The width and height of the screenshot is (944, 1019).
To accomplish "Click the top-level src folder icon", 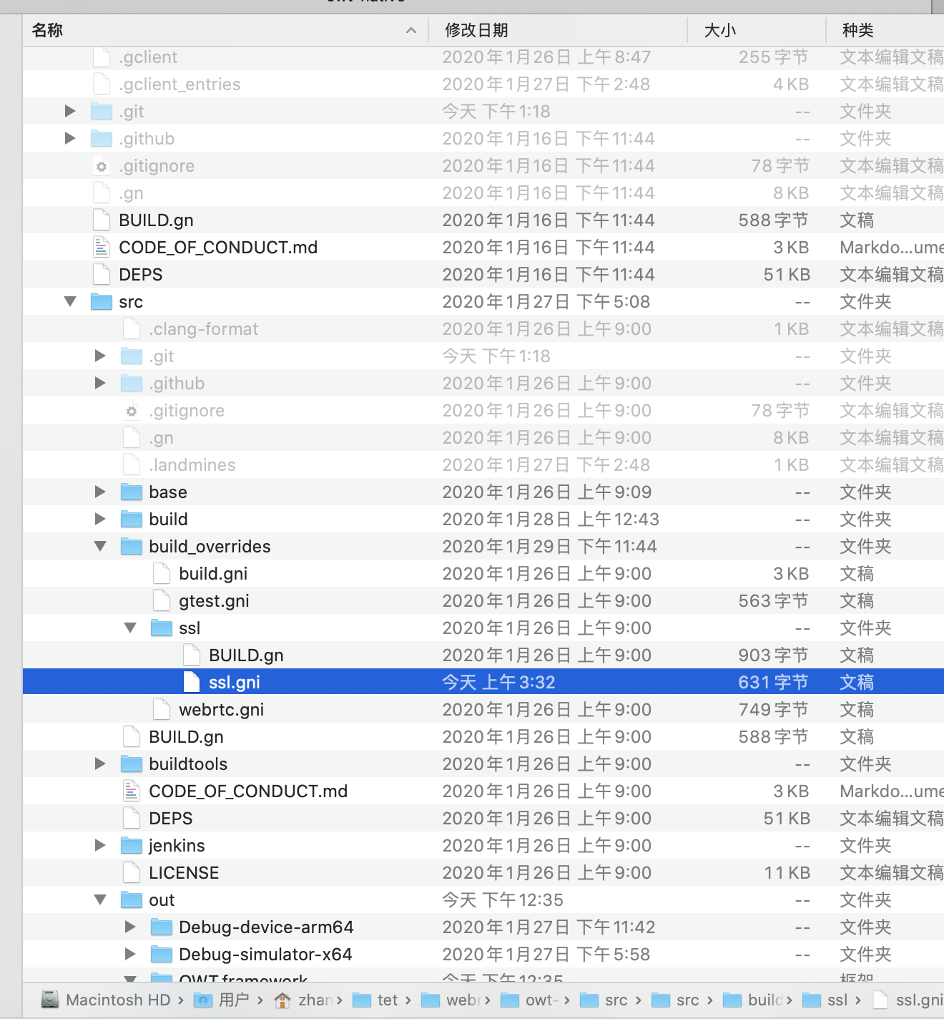I will [102, 301].
